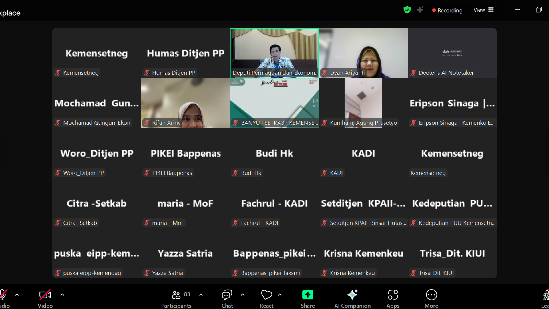Image resolution: width=549 pixels, height=309 pixels.
Task: Expand the audio options arrow
Action: coord(17,294)
